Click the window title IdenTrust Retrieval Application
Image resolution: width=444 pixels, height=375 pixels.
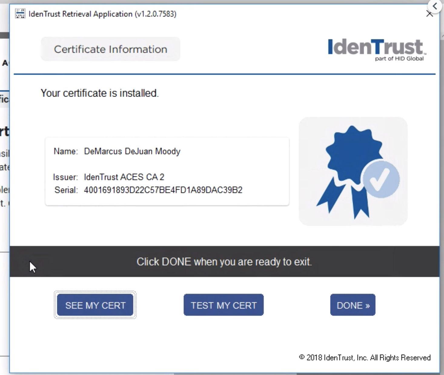(102, 14)
